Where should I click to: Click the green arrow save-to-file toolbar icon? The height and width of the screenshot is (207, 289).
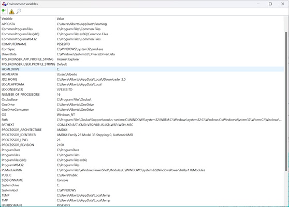pos(4,11)
